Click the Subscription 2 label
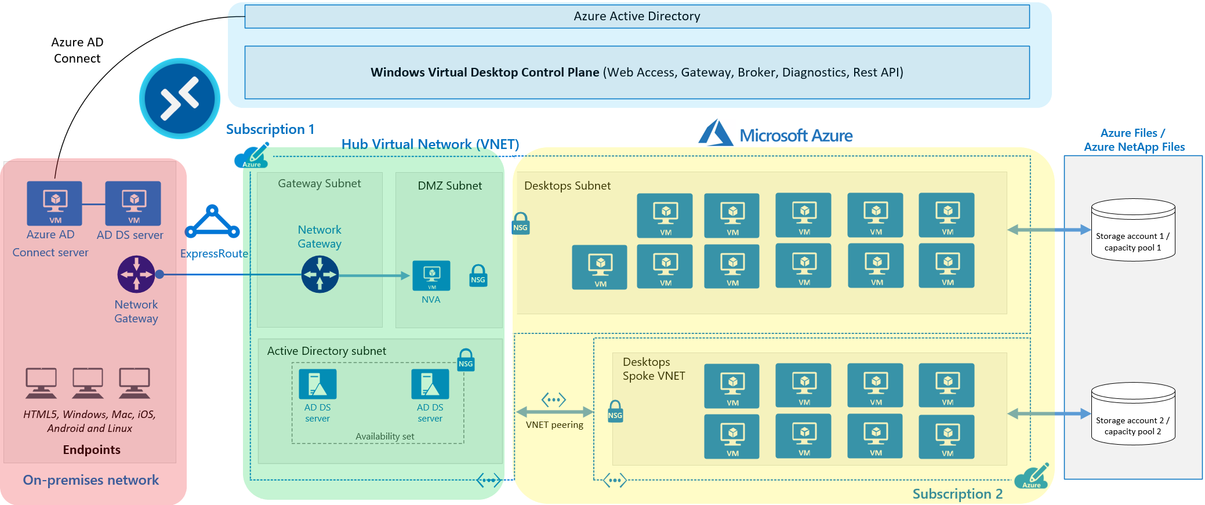 coord(957,493)
